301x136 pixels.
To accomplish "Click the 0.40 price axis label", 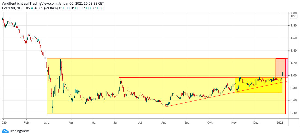I will [x=294, y=113].
